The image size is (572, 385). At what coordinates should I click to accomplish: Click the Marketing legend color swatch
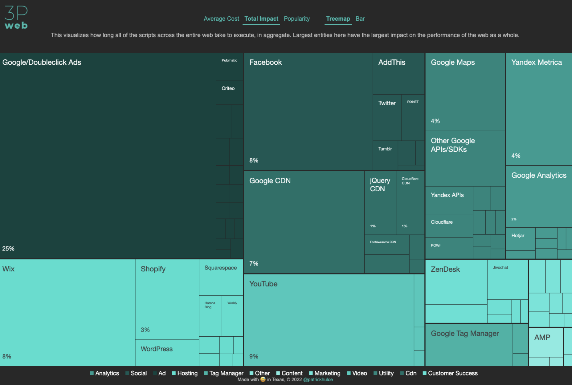pos(311,373)
